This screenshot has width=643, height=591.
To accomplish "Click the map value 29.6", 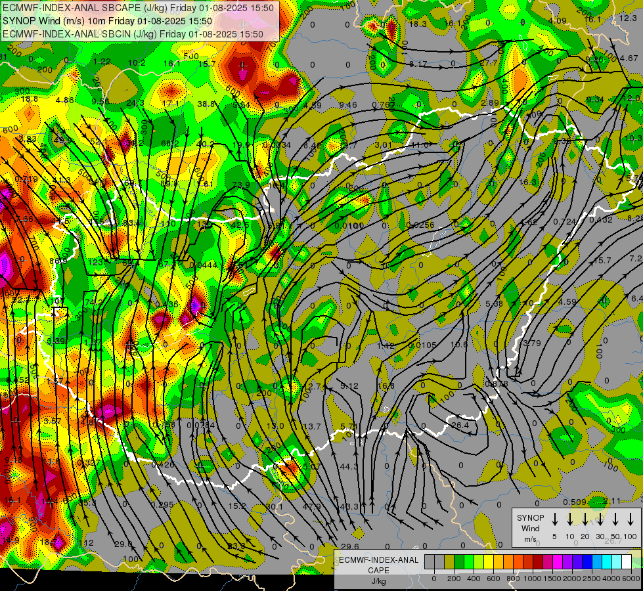I will 350,546.
